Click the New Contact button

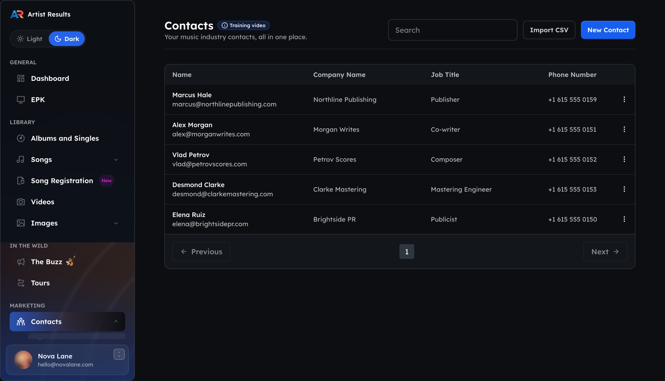[x=608, y=30]
